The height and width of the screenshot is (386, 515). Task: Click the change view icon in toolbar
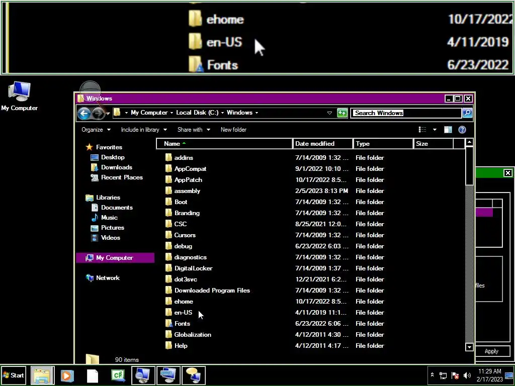[422, 130]
